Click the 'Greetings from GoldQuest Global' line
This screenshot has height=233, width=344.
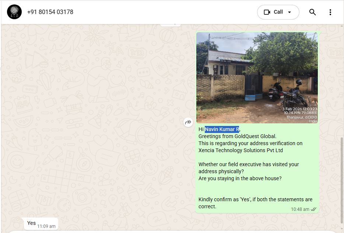coord(237,136)
